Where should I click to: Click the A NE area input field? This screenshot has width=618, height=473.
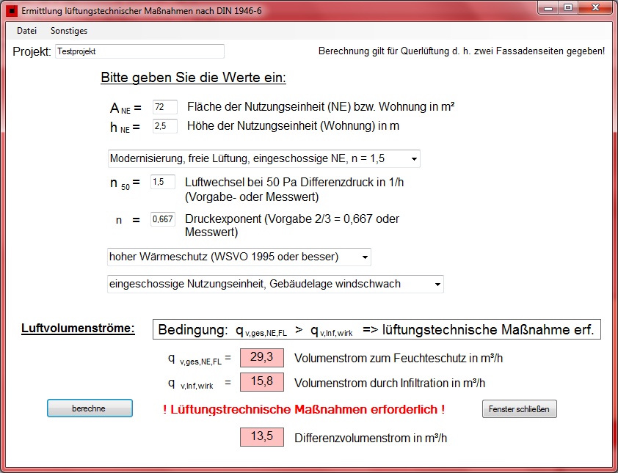pyautogui.click(x=164, y=107)
